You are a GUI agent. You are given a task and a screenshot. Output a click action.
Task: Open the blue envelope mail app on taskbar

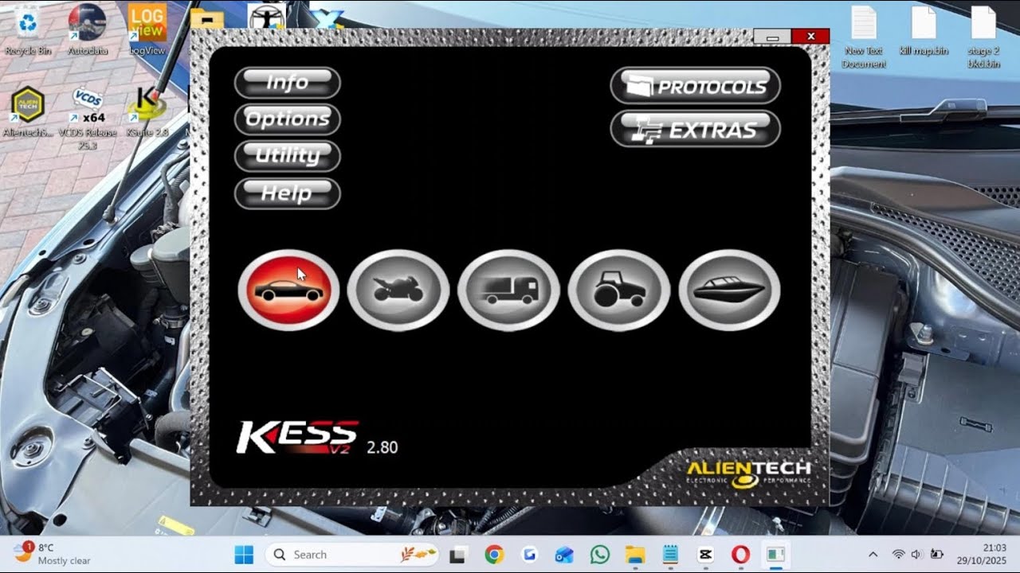click(x=564, y=555)
